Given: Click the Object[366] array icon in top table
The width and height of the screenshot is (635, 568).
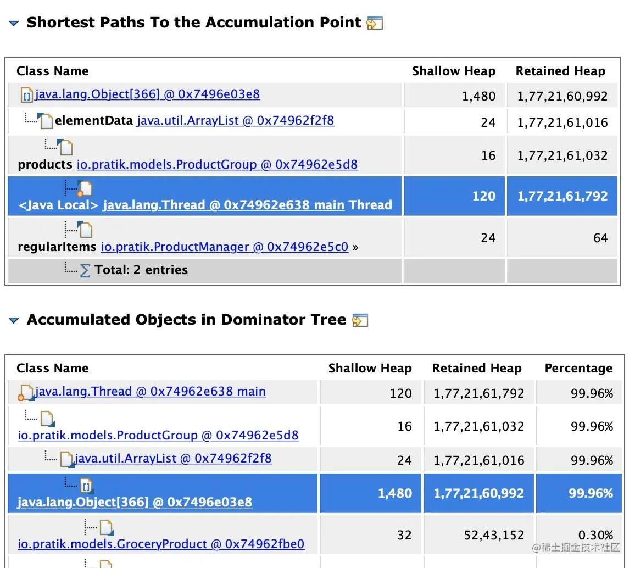Looking at the screenshot, I should click(27, 96).
